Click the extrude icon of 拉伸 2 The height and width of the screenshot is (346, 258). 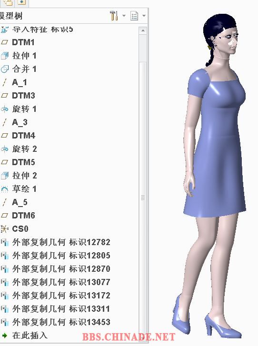click(x=5, y=176)
